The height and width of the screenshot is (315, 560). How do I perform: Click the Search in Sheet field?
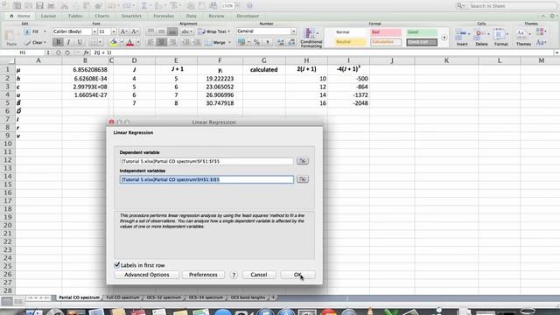point(506,6)
